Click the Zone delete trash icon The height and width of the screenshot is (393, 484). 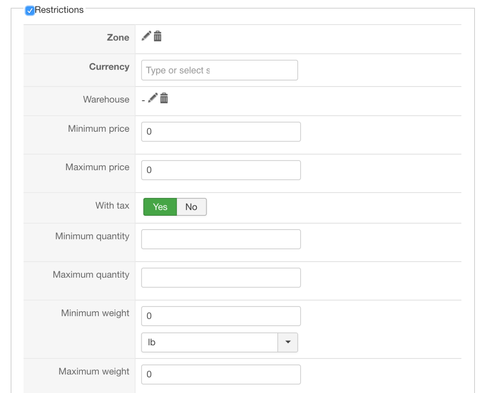click(x=157, y=36)
